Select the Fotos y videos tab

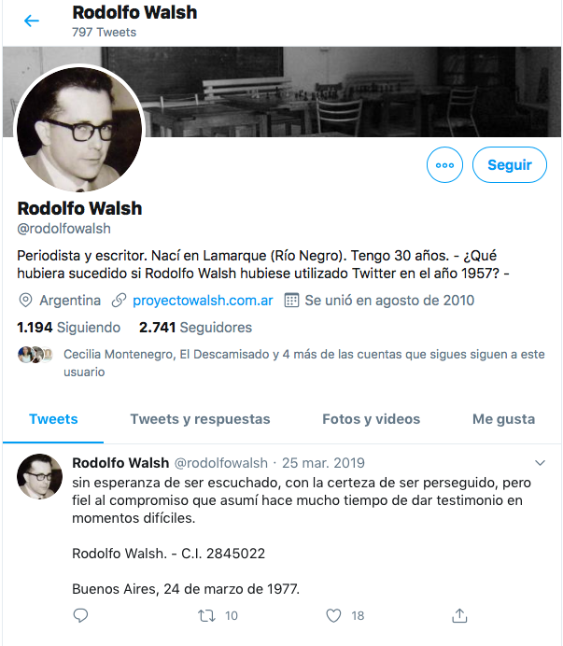click(371, 419)
